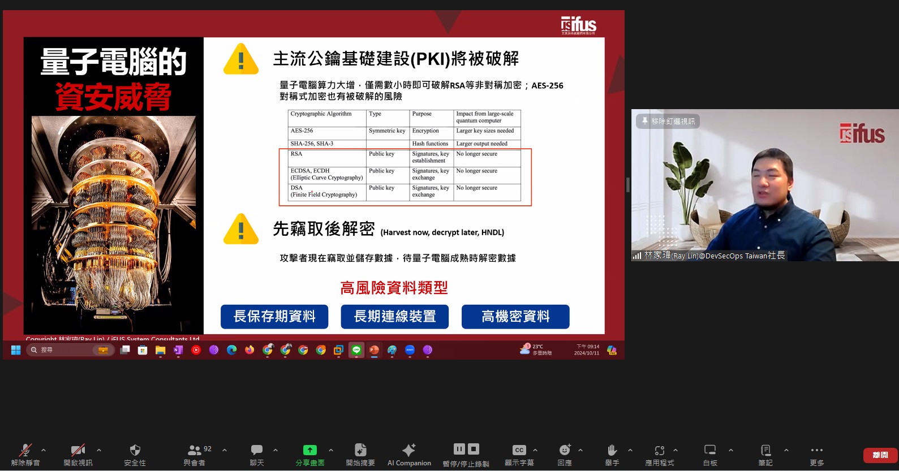Open the More (更多) menu
This screenshot has height=471, width=899.
(816, 451)
